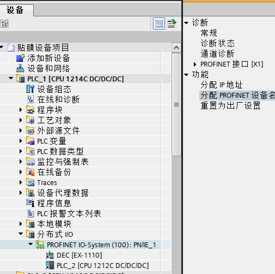Collapse the 分布式 I/O folder
The height and width of the screenshot is (274, 275).
[x=21, y=234]
